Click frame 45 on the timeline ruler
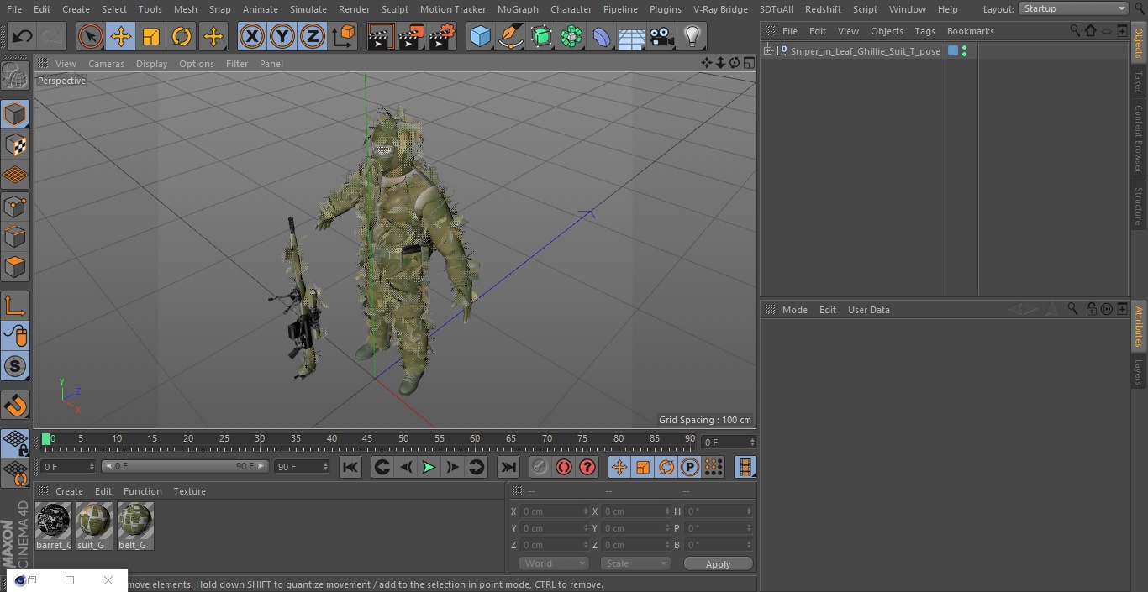 [367, 439]
